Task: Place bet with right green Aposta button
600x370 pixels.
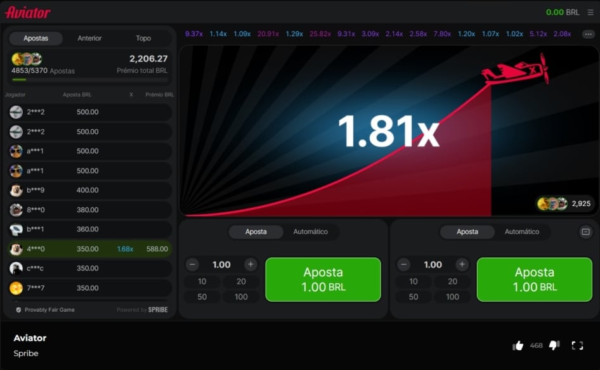Action: (534, 279)
